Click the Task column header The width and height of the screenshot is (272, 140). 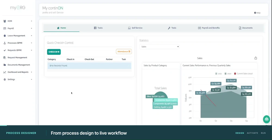(124, 59)
